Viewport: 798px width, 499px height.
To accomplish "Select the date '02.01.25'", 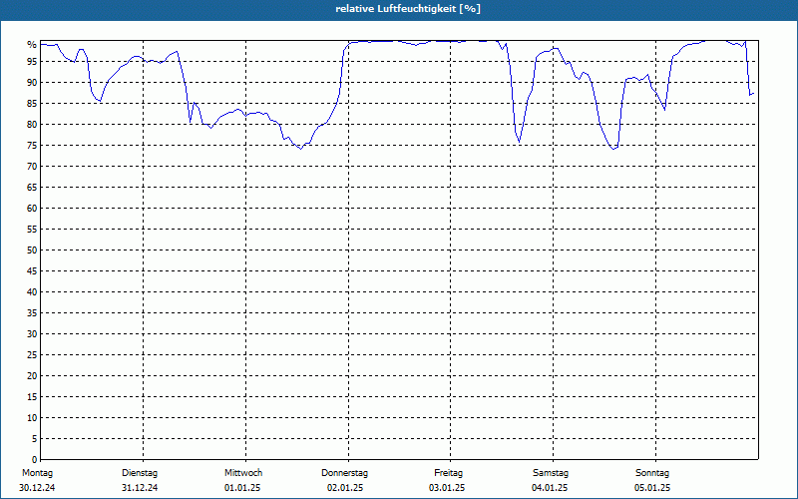I will coord(345,488).
